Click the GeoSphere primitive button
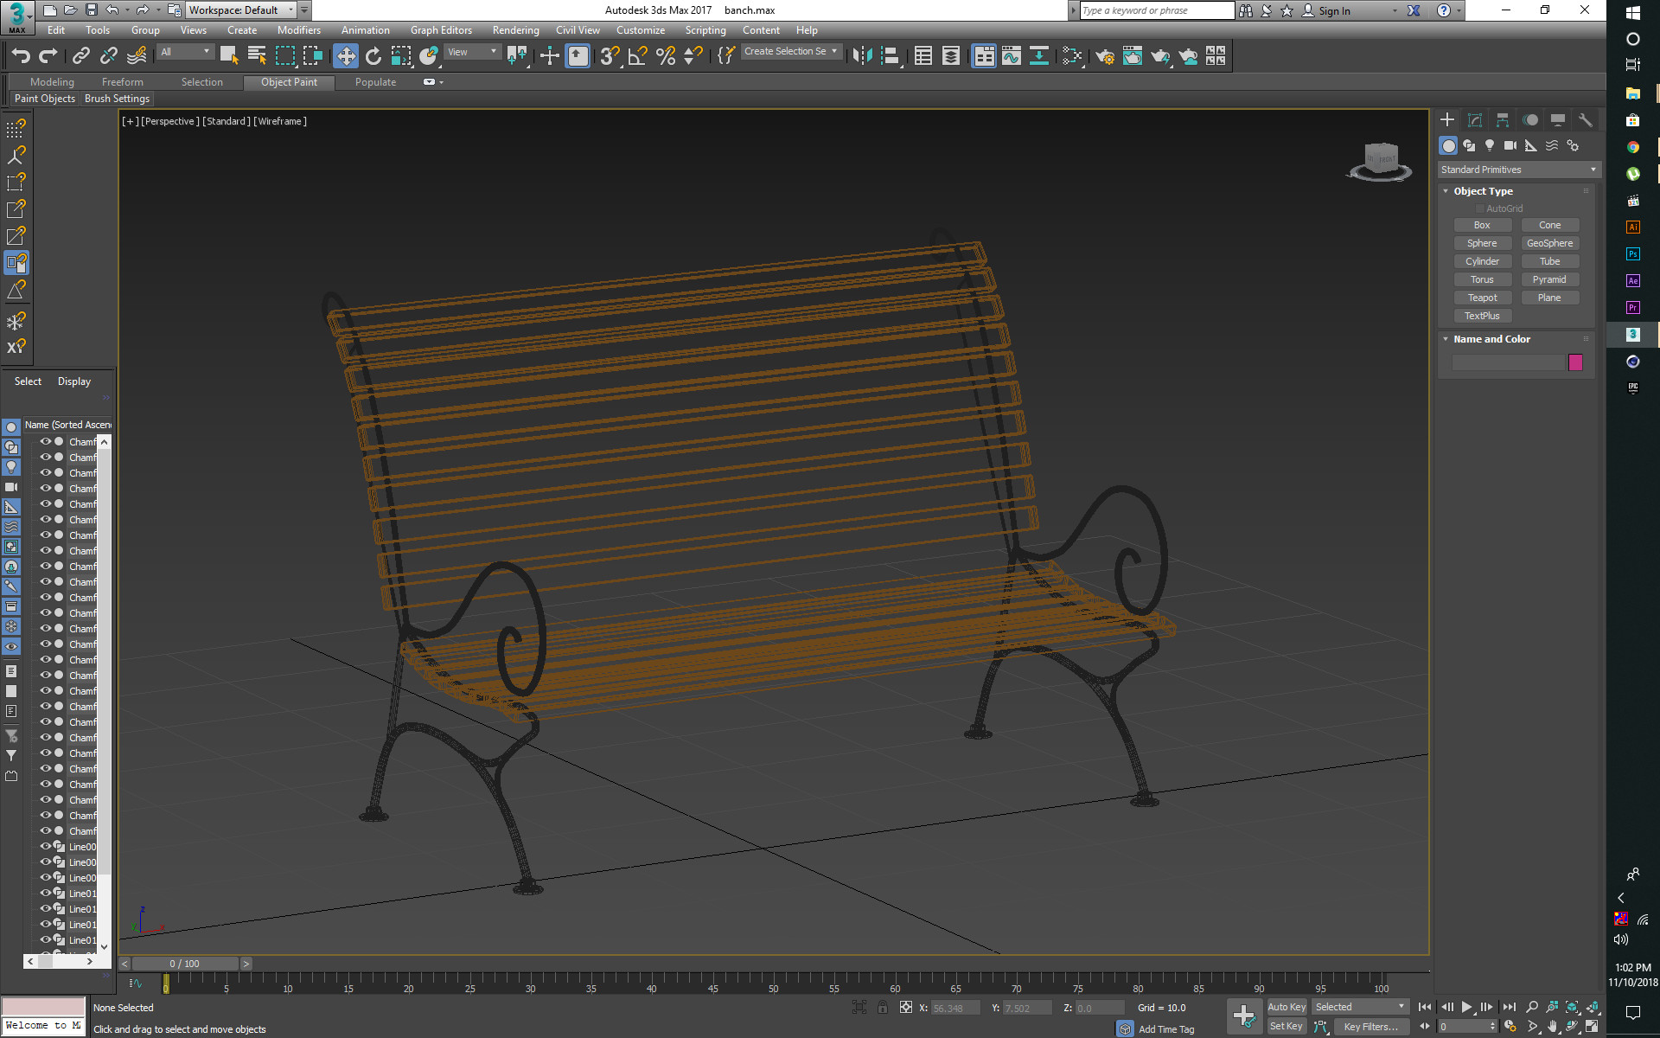 1549,243
